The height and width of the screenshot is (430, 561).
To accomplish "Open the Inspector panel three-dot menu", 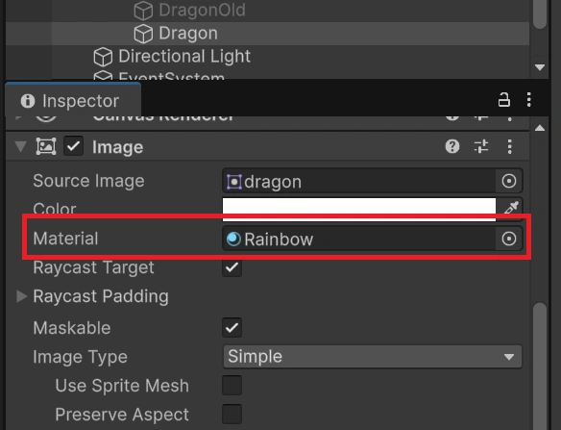I will click(528, 100).
